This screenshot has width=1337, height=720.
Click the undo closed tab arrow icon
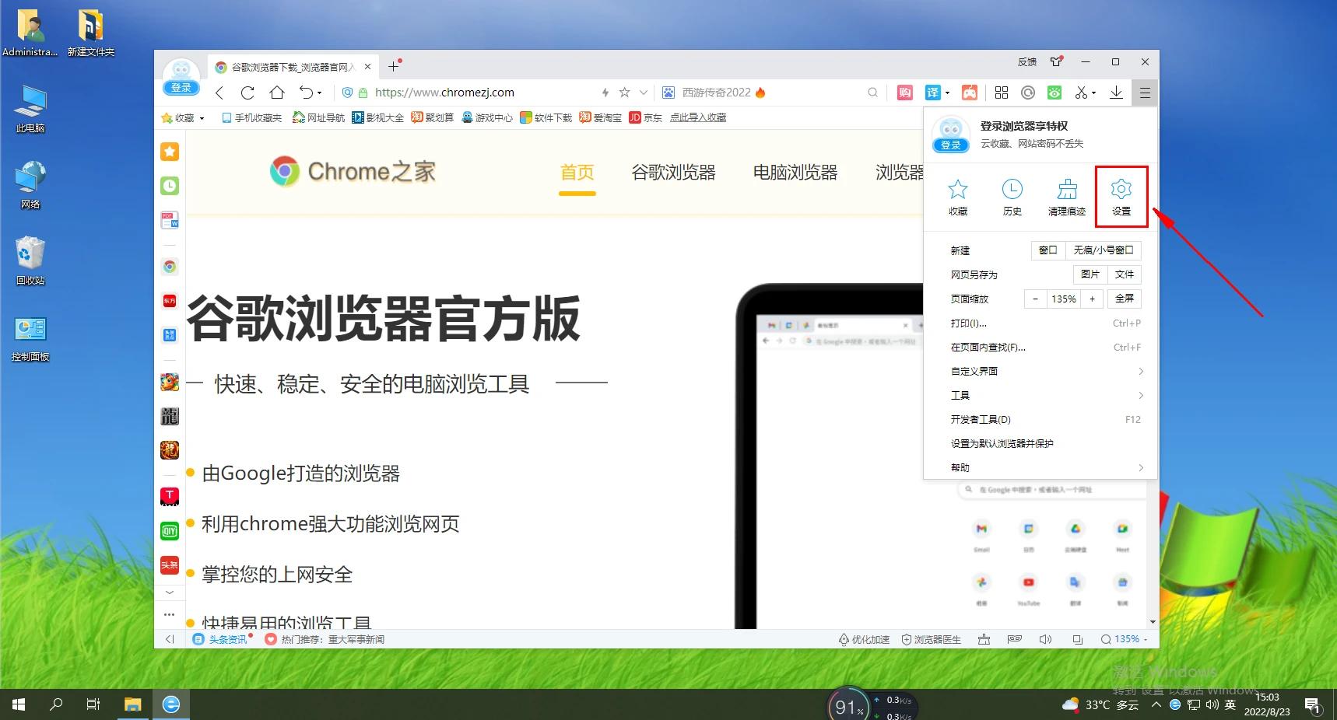point(306,93)
